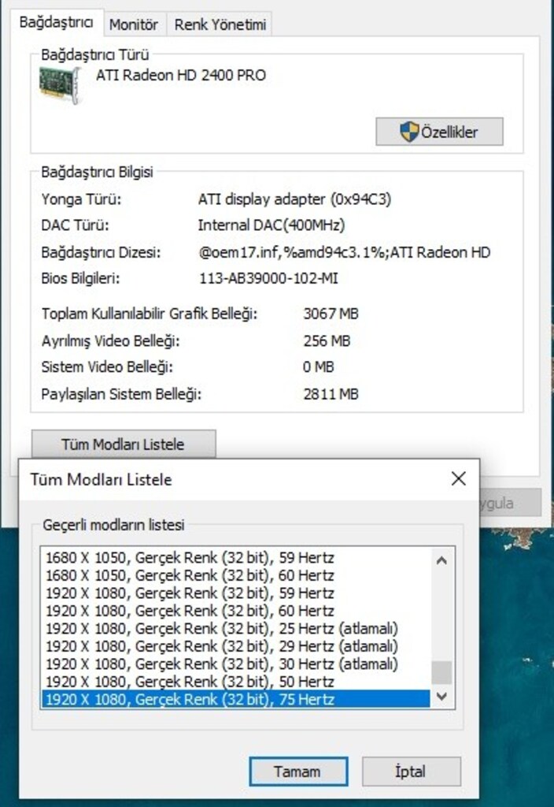This screenshot has width=554, height=807.
Task: Open the Monitör tab
Action: pyautogui.click(x=134, y=24)
